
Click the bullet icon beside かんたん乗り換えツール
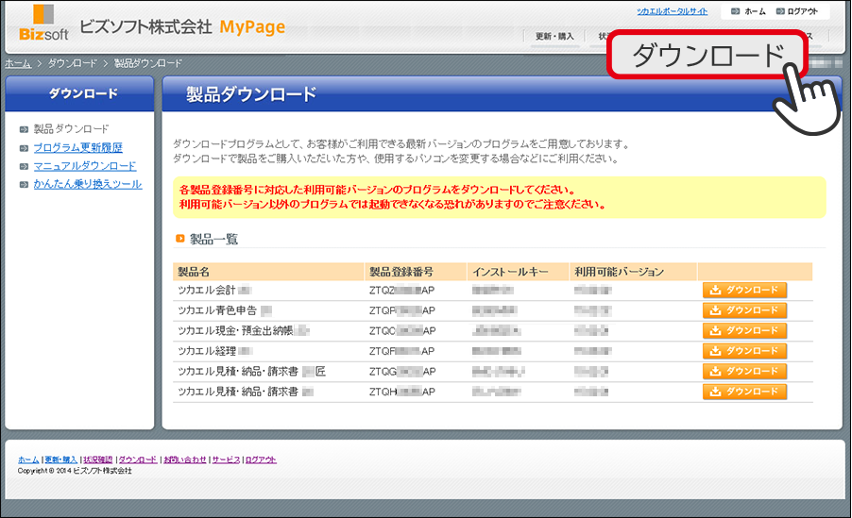[24, 185]
